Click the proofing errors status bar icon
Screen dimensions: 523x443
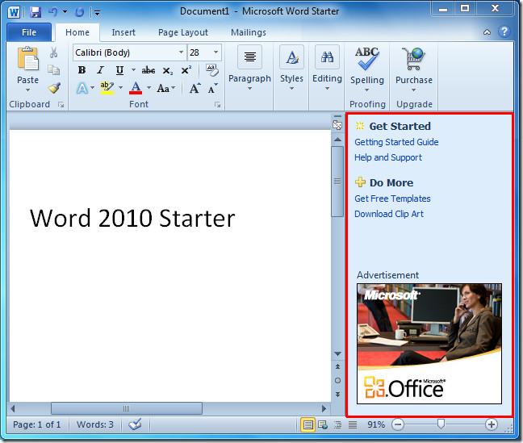point(135,424)
